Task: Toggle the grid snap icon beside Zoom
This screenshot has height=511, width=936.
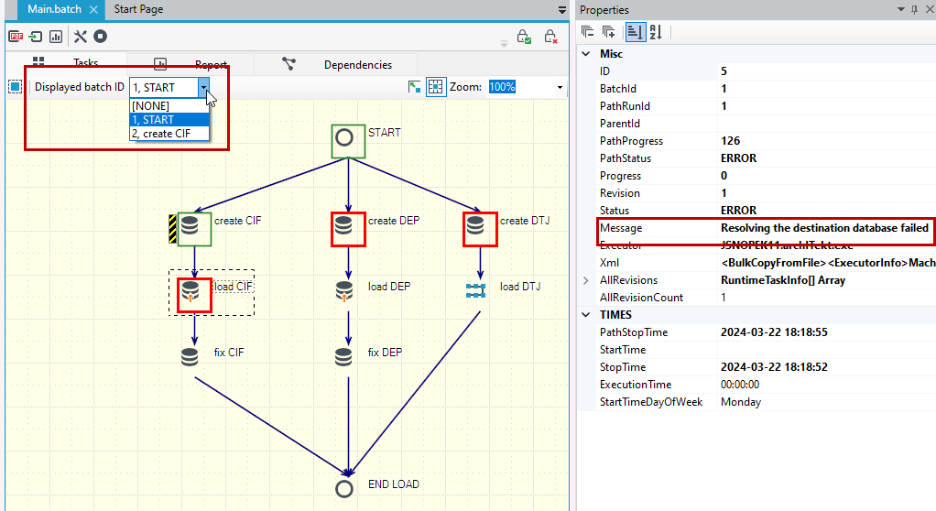Action: 436,87
